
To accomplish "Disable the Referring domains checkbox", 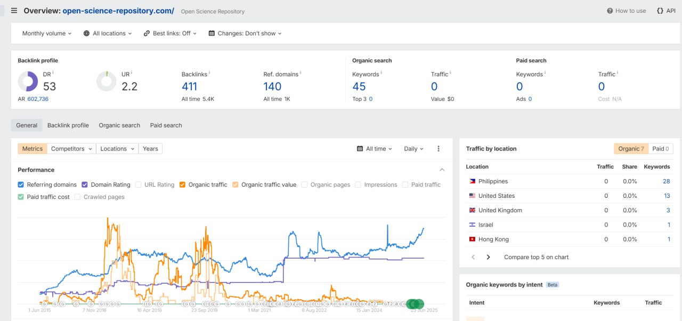I will (x=21, y=184).
